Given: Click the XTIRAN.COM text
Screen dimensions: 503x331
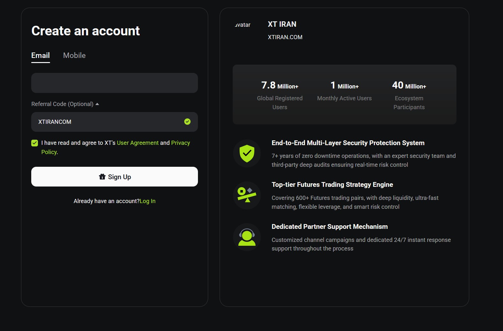Looking at the screenshot, I should point(285,37).
